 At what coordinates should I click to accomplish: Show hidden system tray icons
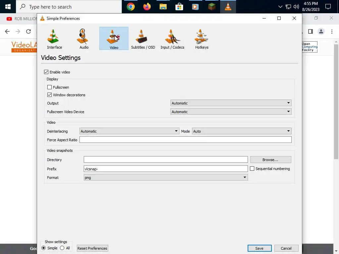[x=280, y=7]
